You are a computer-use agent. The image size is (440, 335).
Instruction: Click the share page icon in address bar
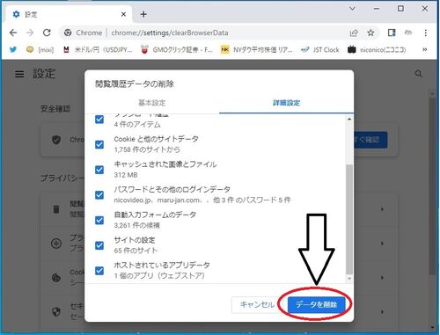point(354,33)
